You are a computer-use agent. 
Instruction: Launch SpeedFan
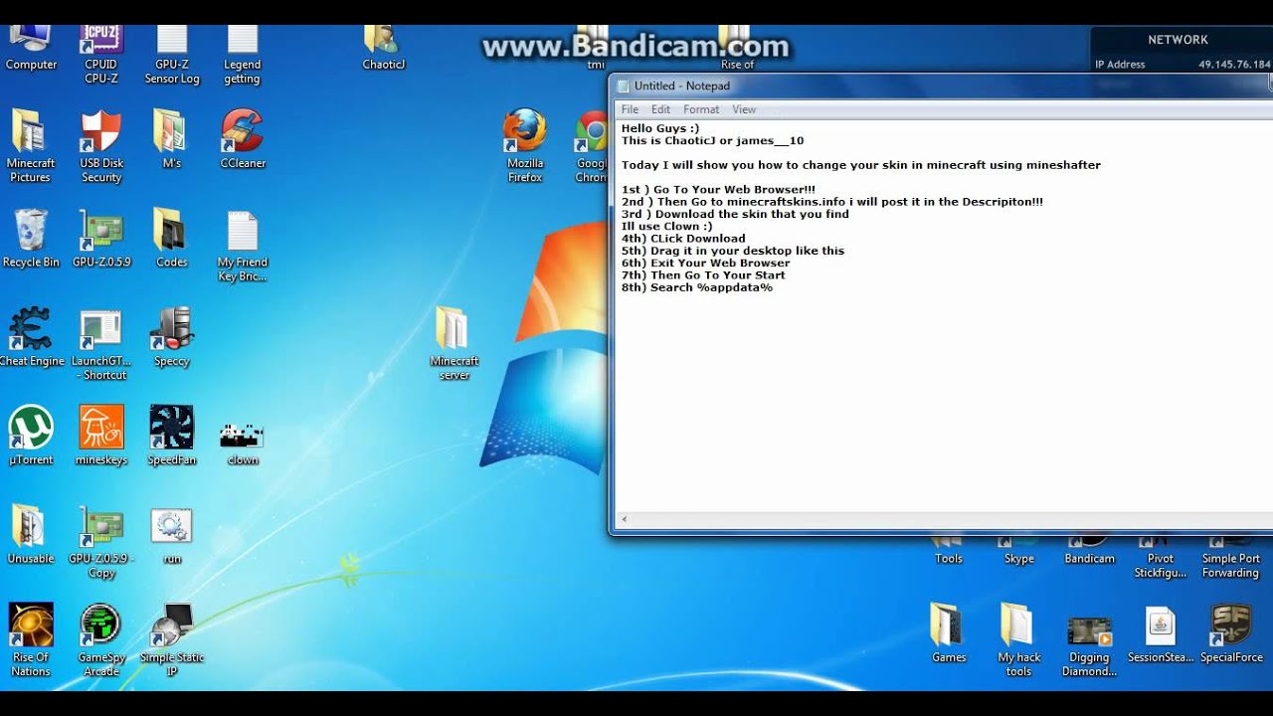click(171, 436)
